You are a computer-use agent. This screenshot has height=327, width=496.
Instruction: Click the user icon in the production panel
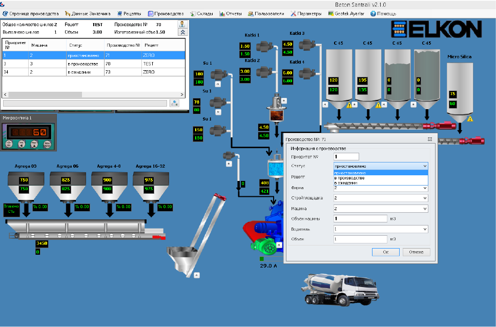pos(181,24)
